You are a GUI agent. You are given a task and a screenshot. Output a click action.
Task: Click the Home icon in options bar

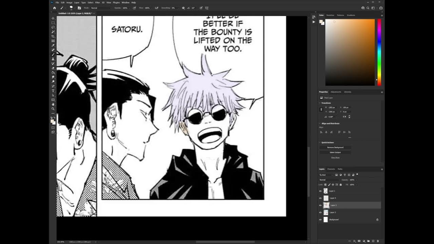55,8
